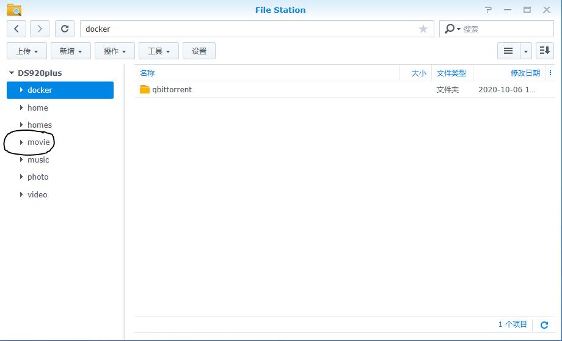The image size is (562, 341).
Task: Refresh the current folder path
Action: click(65, 29)
